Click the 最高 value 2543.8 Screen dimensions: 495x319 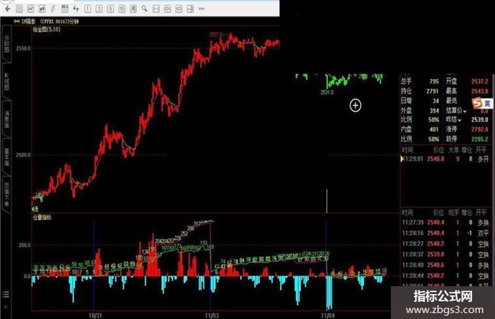point(479,91)
